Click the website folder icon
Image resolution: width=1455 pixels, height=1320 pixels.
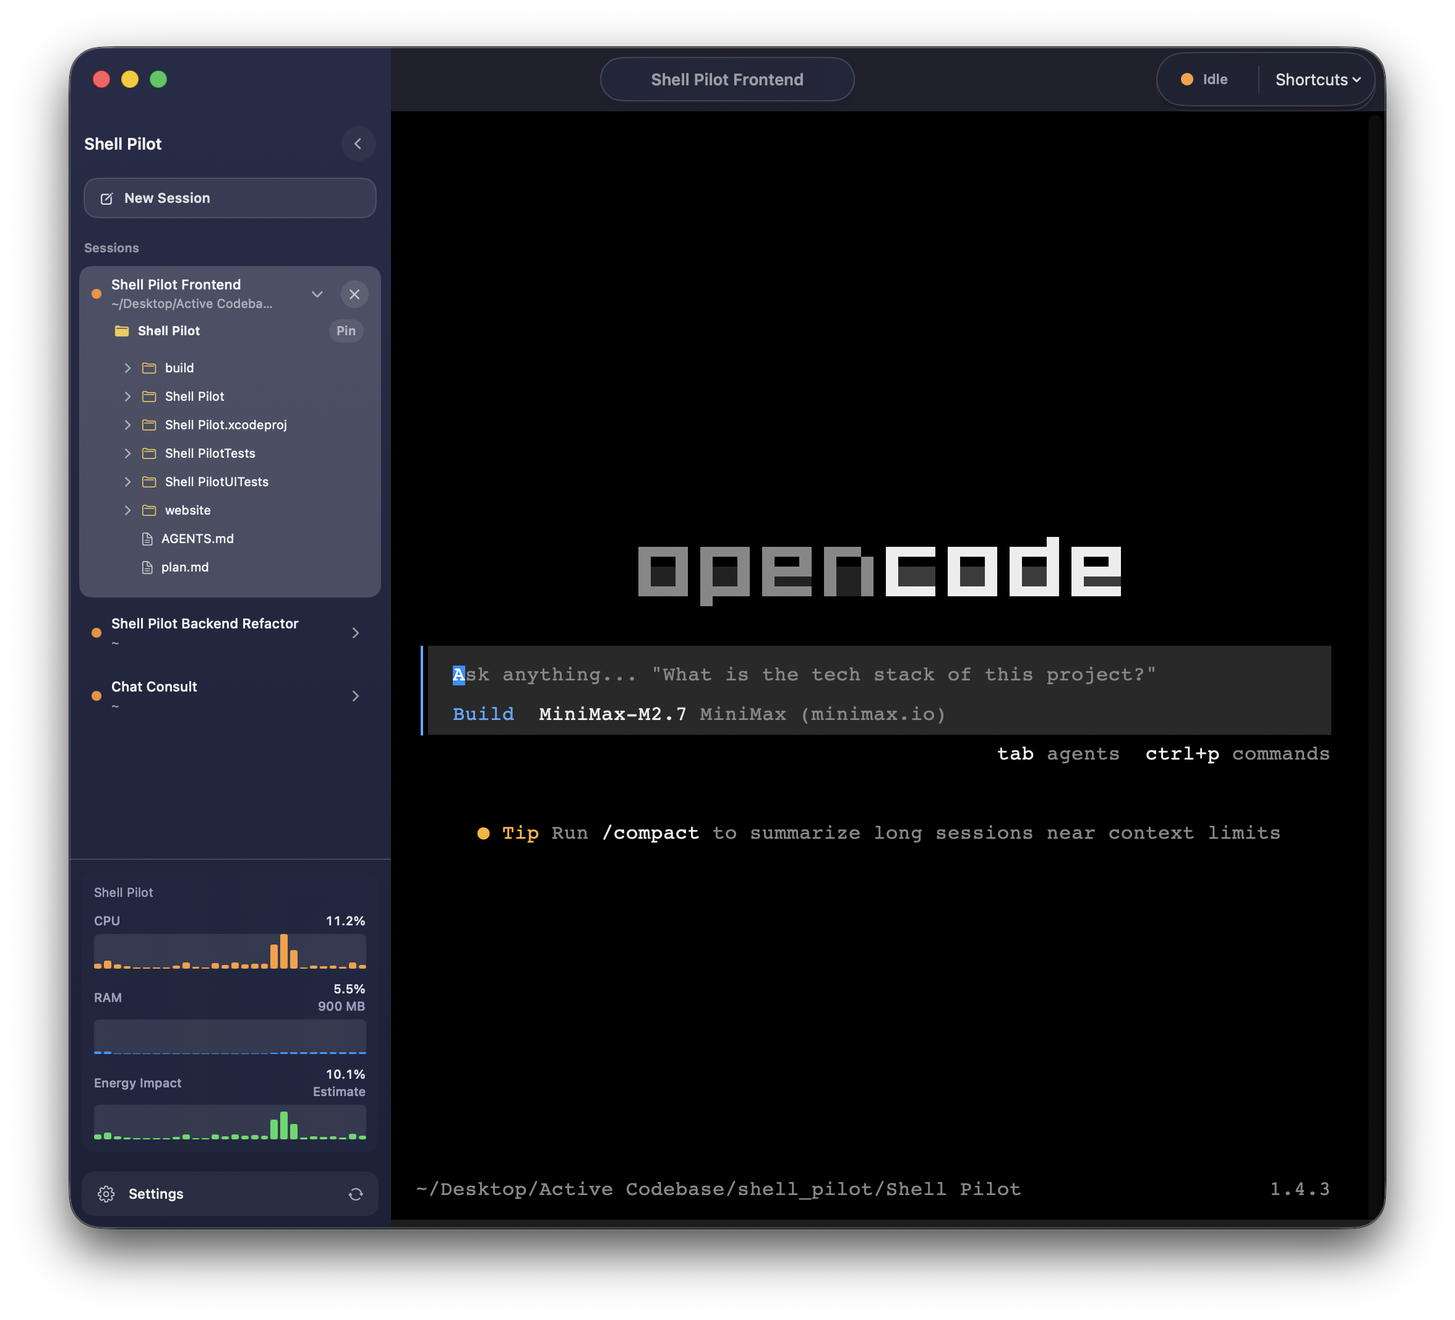[x=150, y=510]
